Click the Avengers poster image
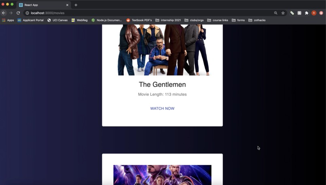326x185 pixels. [x=162, y=175]
